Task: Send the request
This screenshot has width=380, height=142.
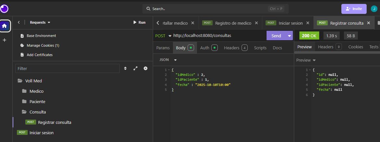Action: click(276, 36)
